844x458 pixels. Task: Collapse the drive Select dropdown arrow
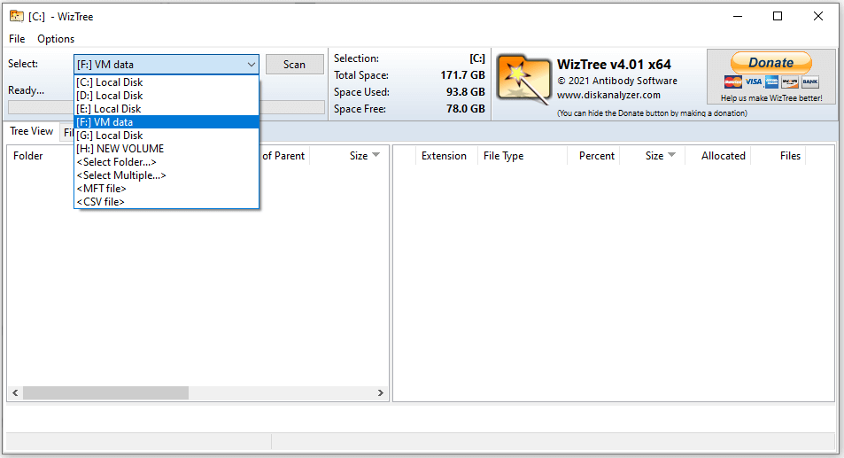click(x=250, y=65)
